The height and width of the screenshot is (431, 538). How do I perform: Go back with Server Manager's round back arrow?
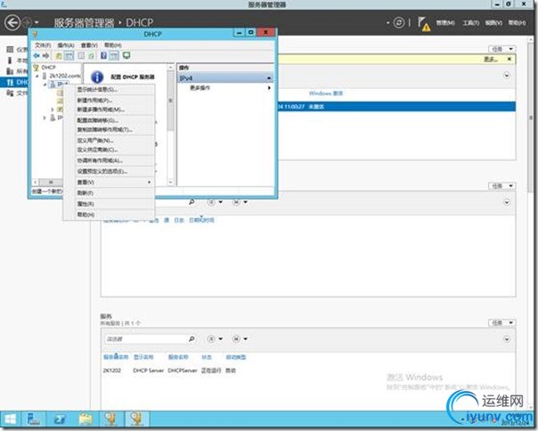point(12,23)
